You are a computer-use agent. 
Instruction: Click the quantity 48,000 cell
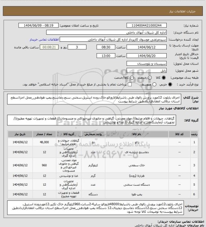(44, 142)
